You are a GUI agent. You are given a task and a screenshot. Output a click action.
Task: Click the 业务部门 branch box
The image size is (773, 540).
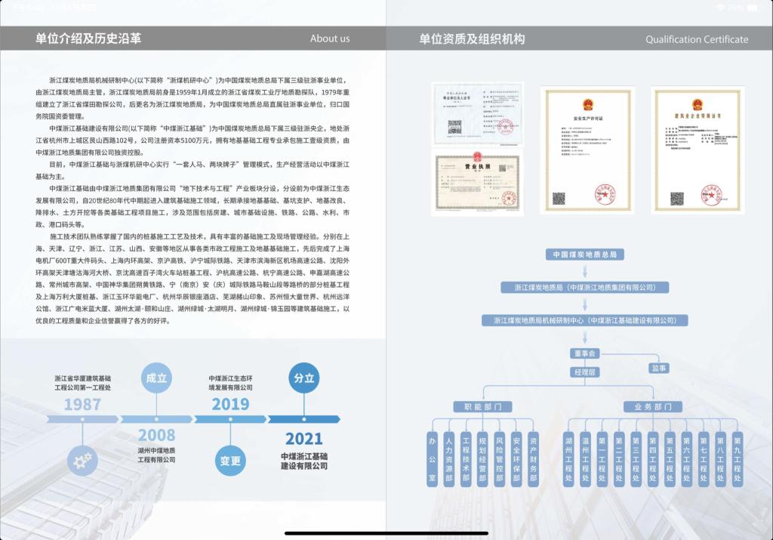[x=654, y=407]
